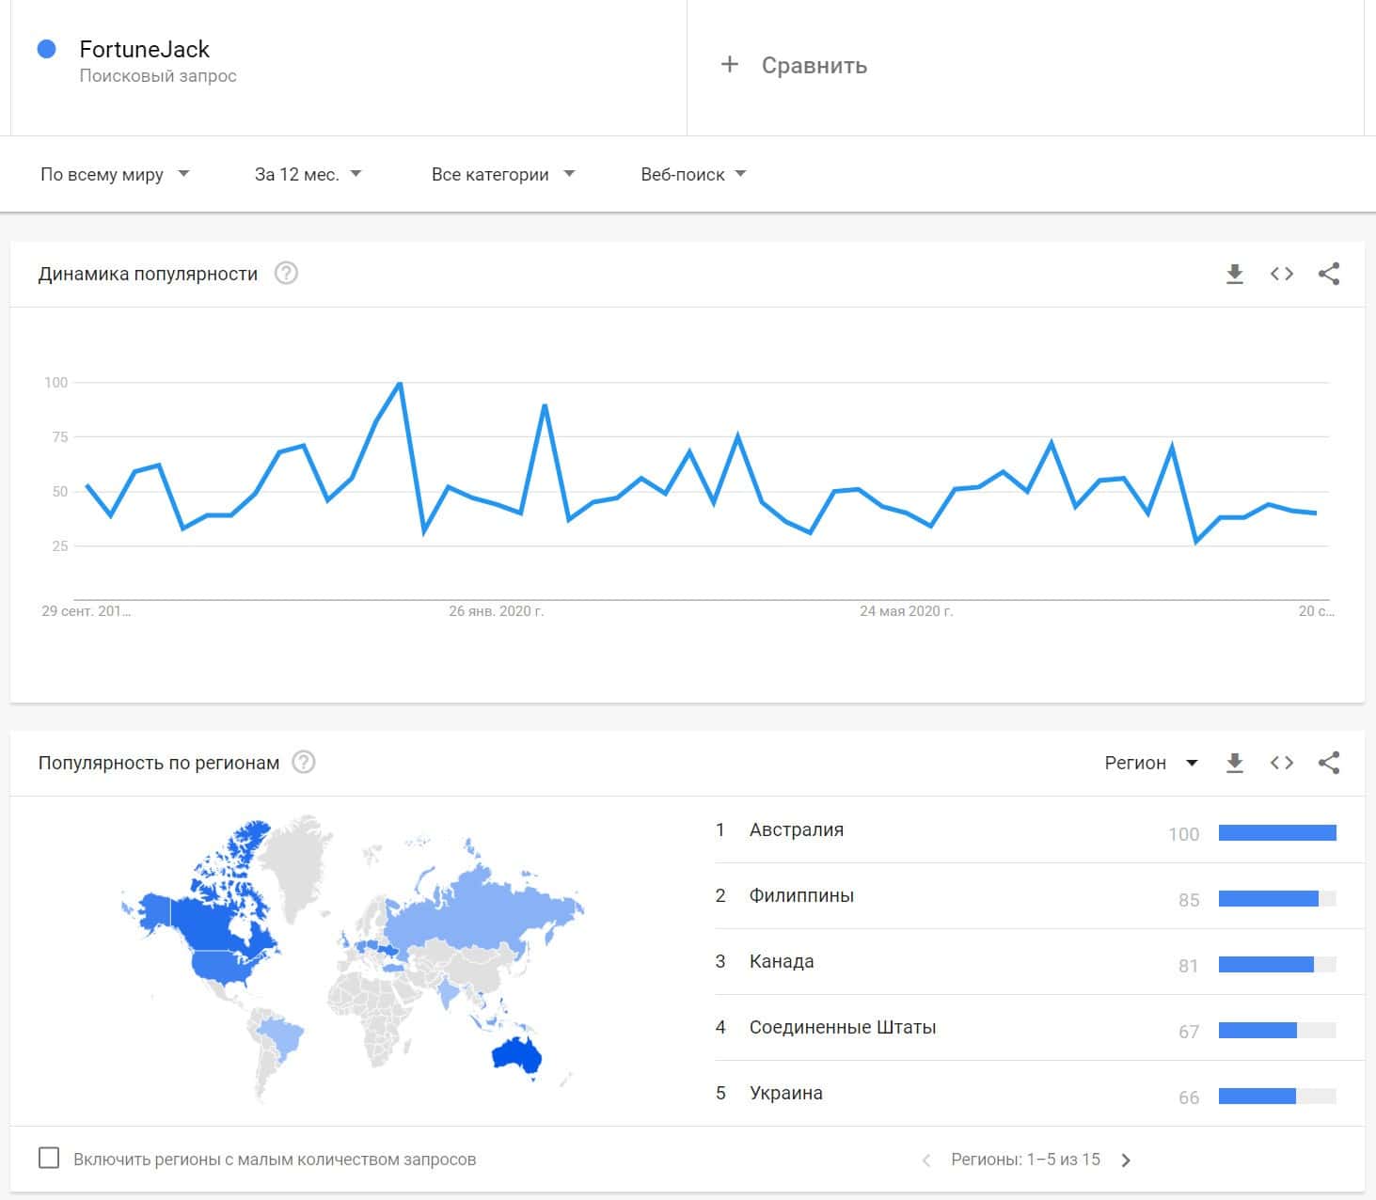Click the Украина popularity bar

1277,1096
